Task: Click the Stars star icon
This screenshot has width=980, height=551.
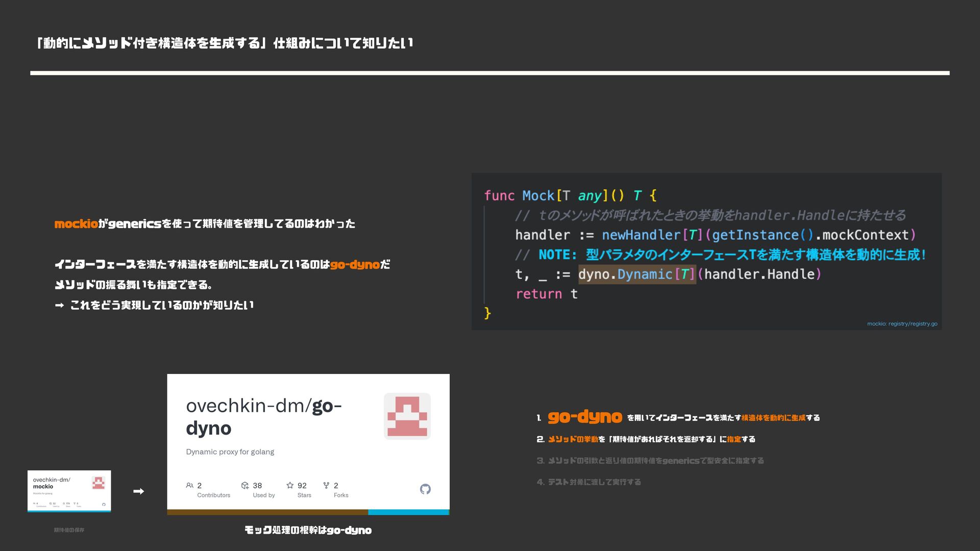Action: coord(290,485)
